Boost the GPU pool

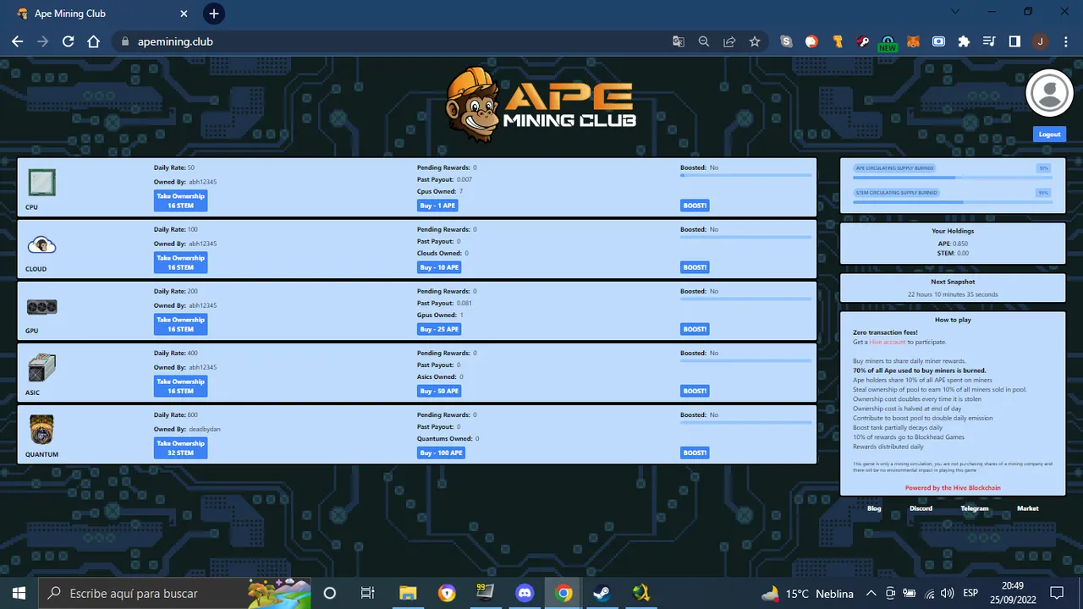point(695,329)
